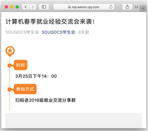Select the orange 参加方式 label
Image resolution: width=148 pixels, height=131 pixels.
pos(25,89)
